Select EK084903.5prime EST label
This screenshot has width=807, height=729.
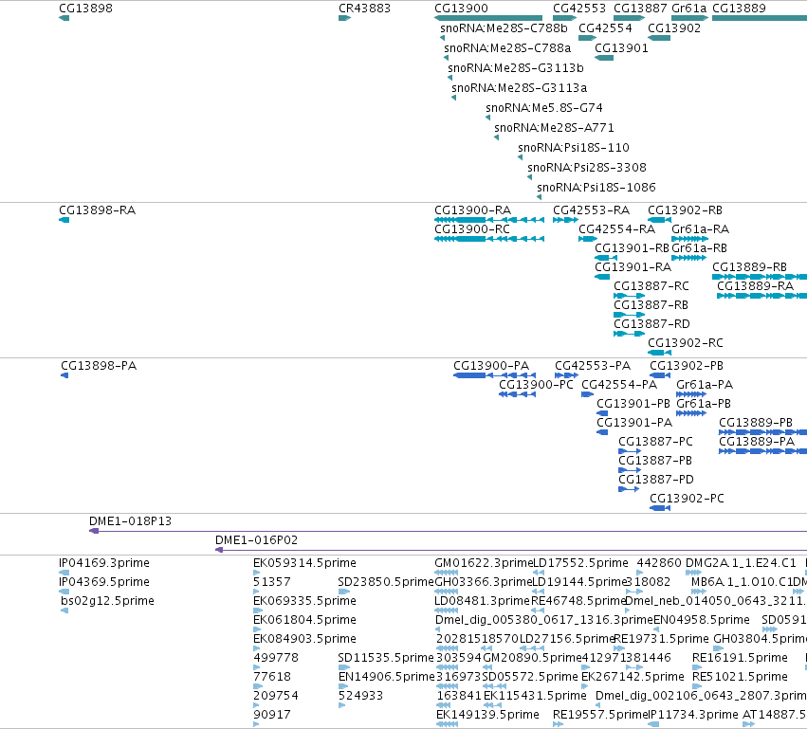[x=304, y=639]
